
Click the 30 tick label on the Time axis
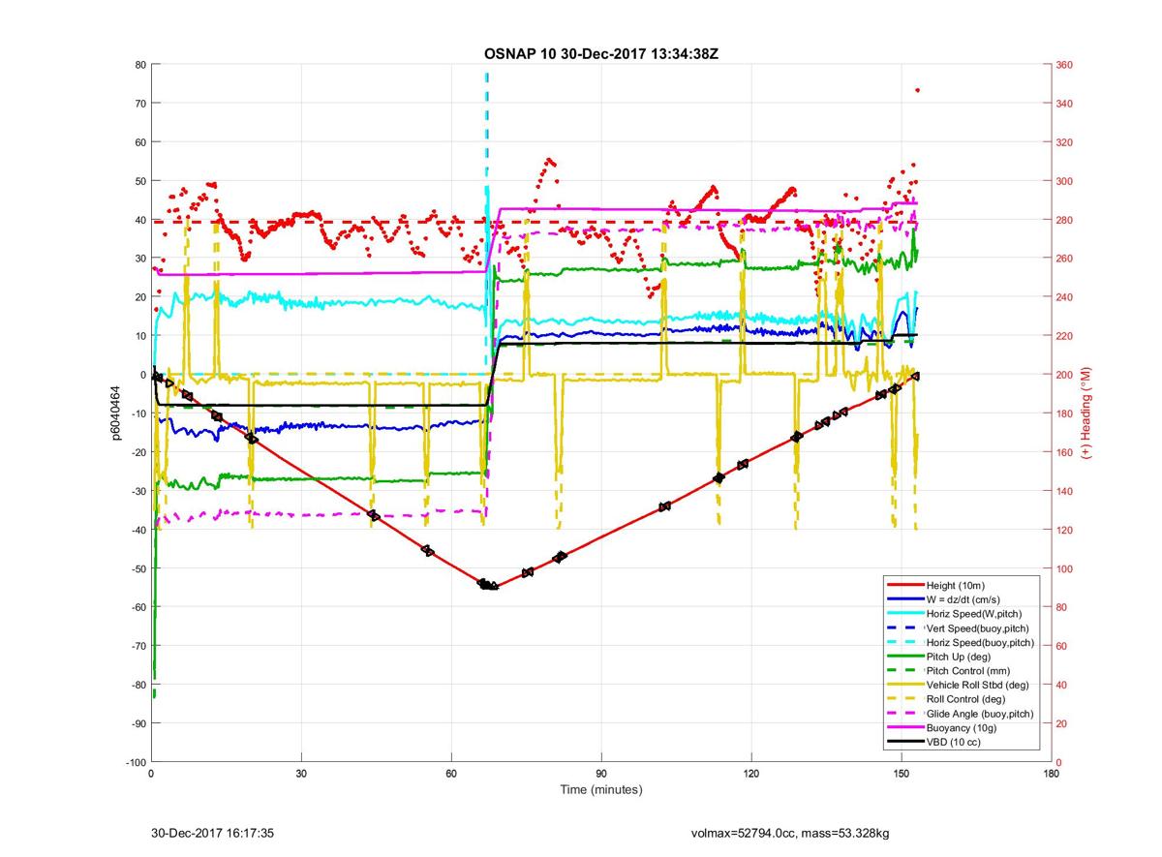[301, 774]
